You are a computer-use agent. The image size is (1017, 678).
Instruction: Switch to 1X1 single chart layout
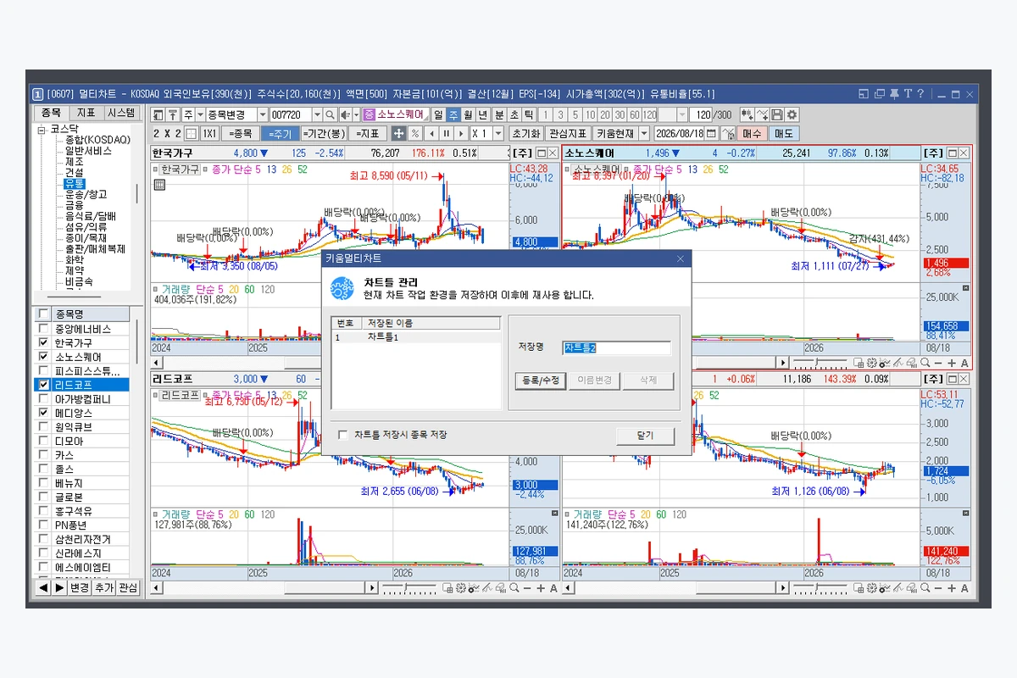coord(209,133)
